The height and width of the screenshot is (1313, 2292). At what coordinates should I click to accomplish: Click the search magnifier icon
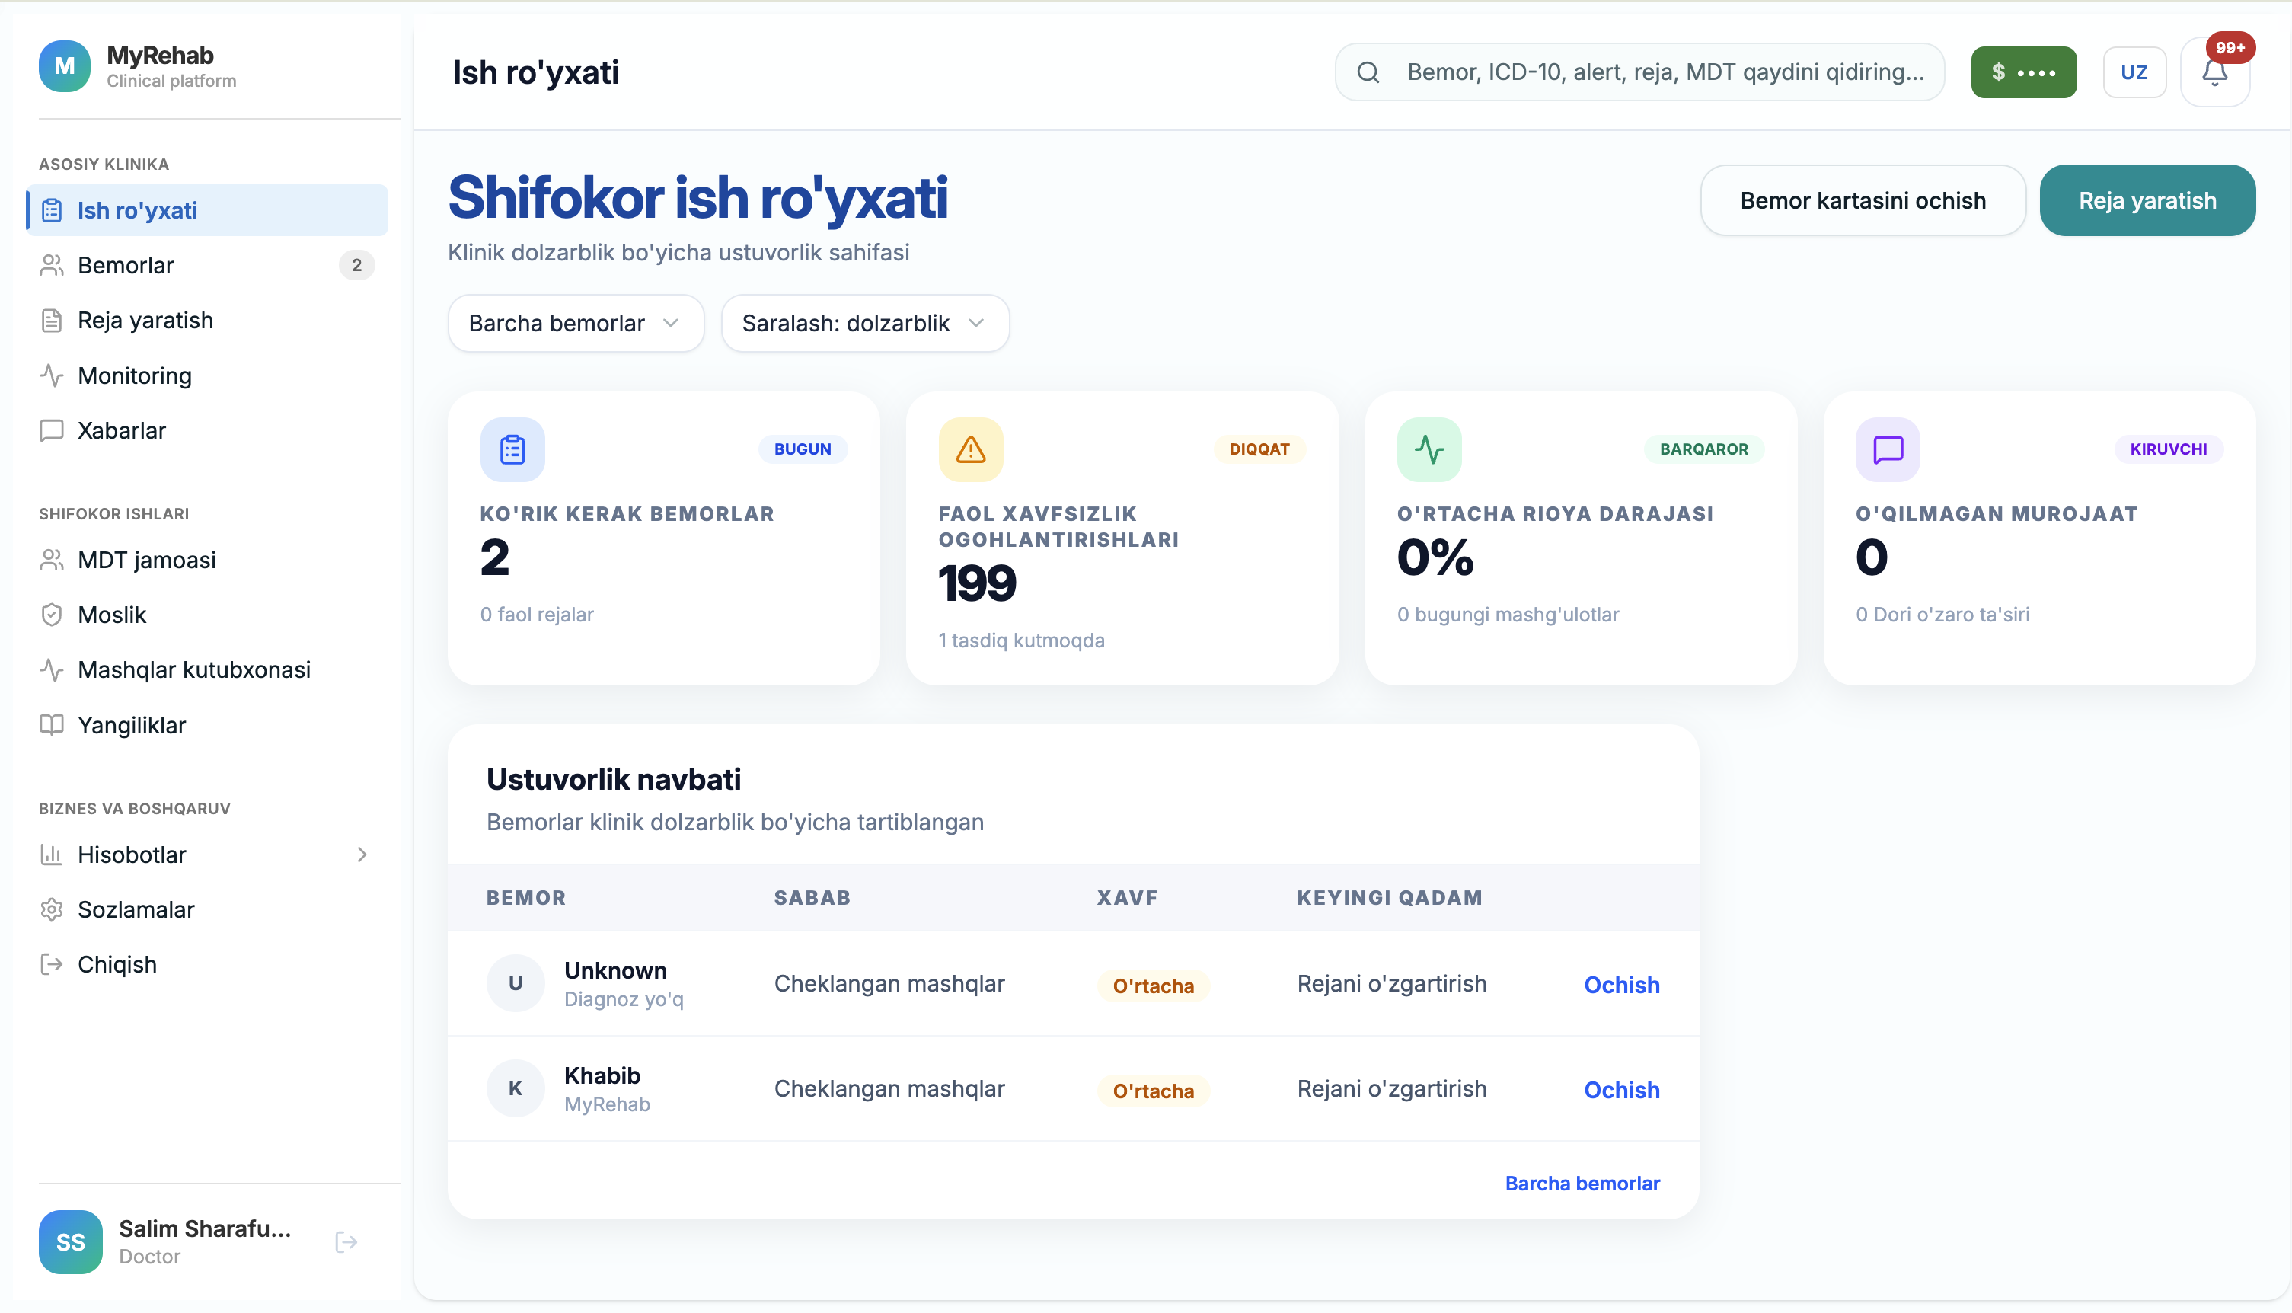(1368, 72)
